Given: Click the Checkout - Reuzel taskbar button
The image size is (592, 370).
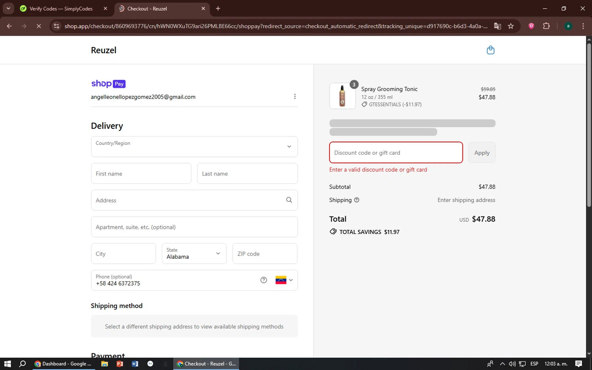Looking at the screenshot, I should 206,364.
